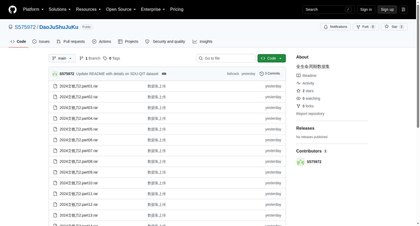Screen dimensions: 420x226
Task: Click file icon for part05.rar
Action: [55, 129]
